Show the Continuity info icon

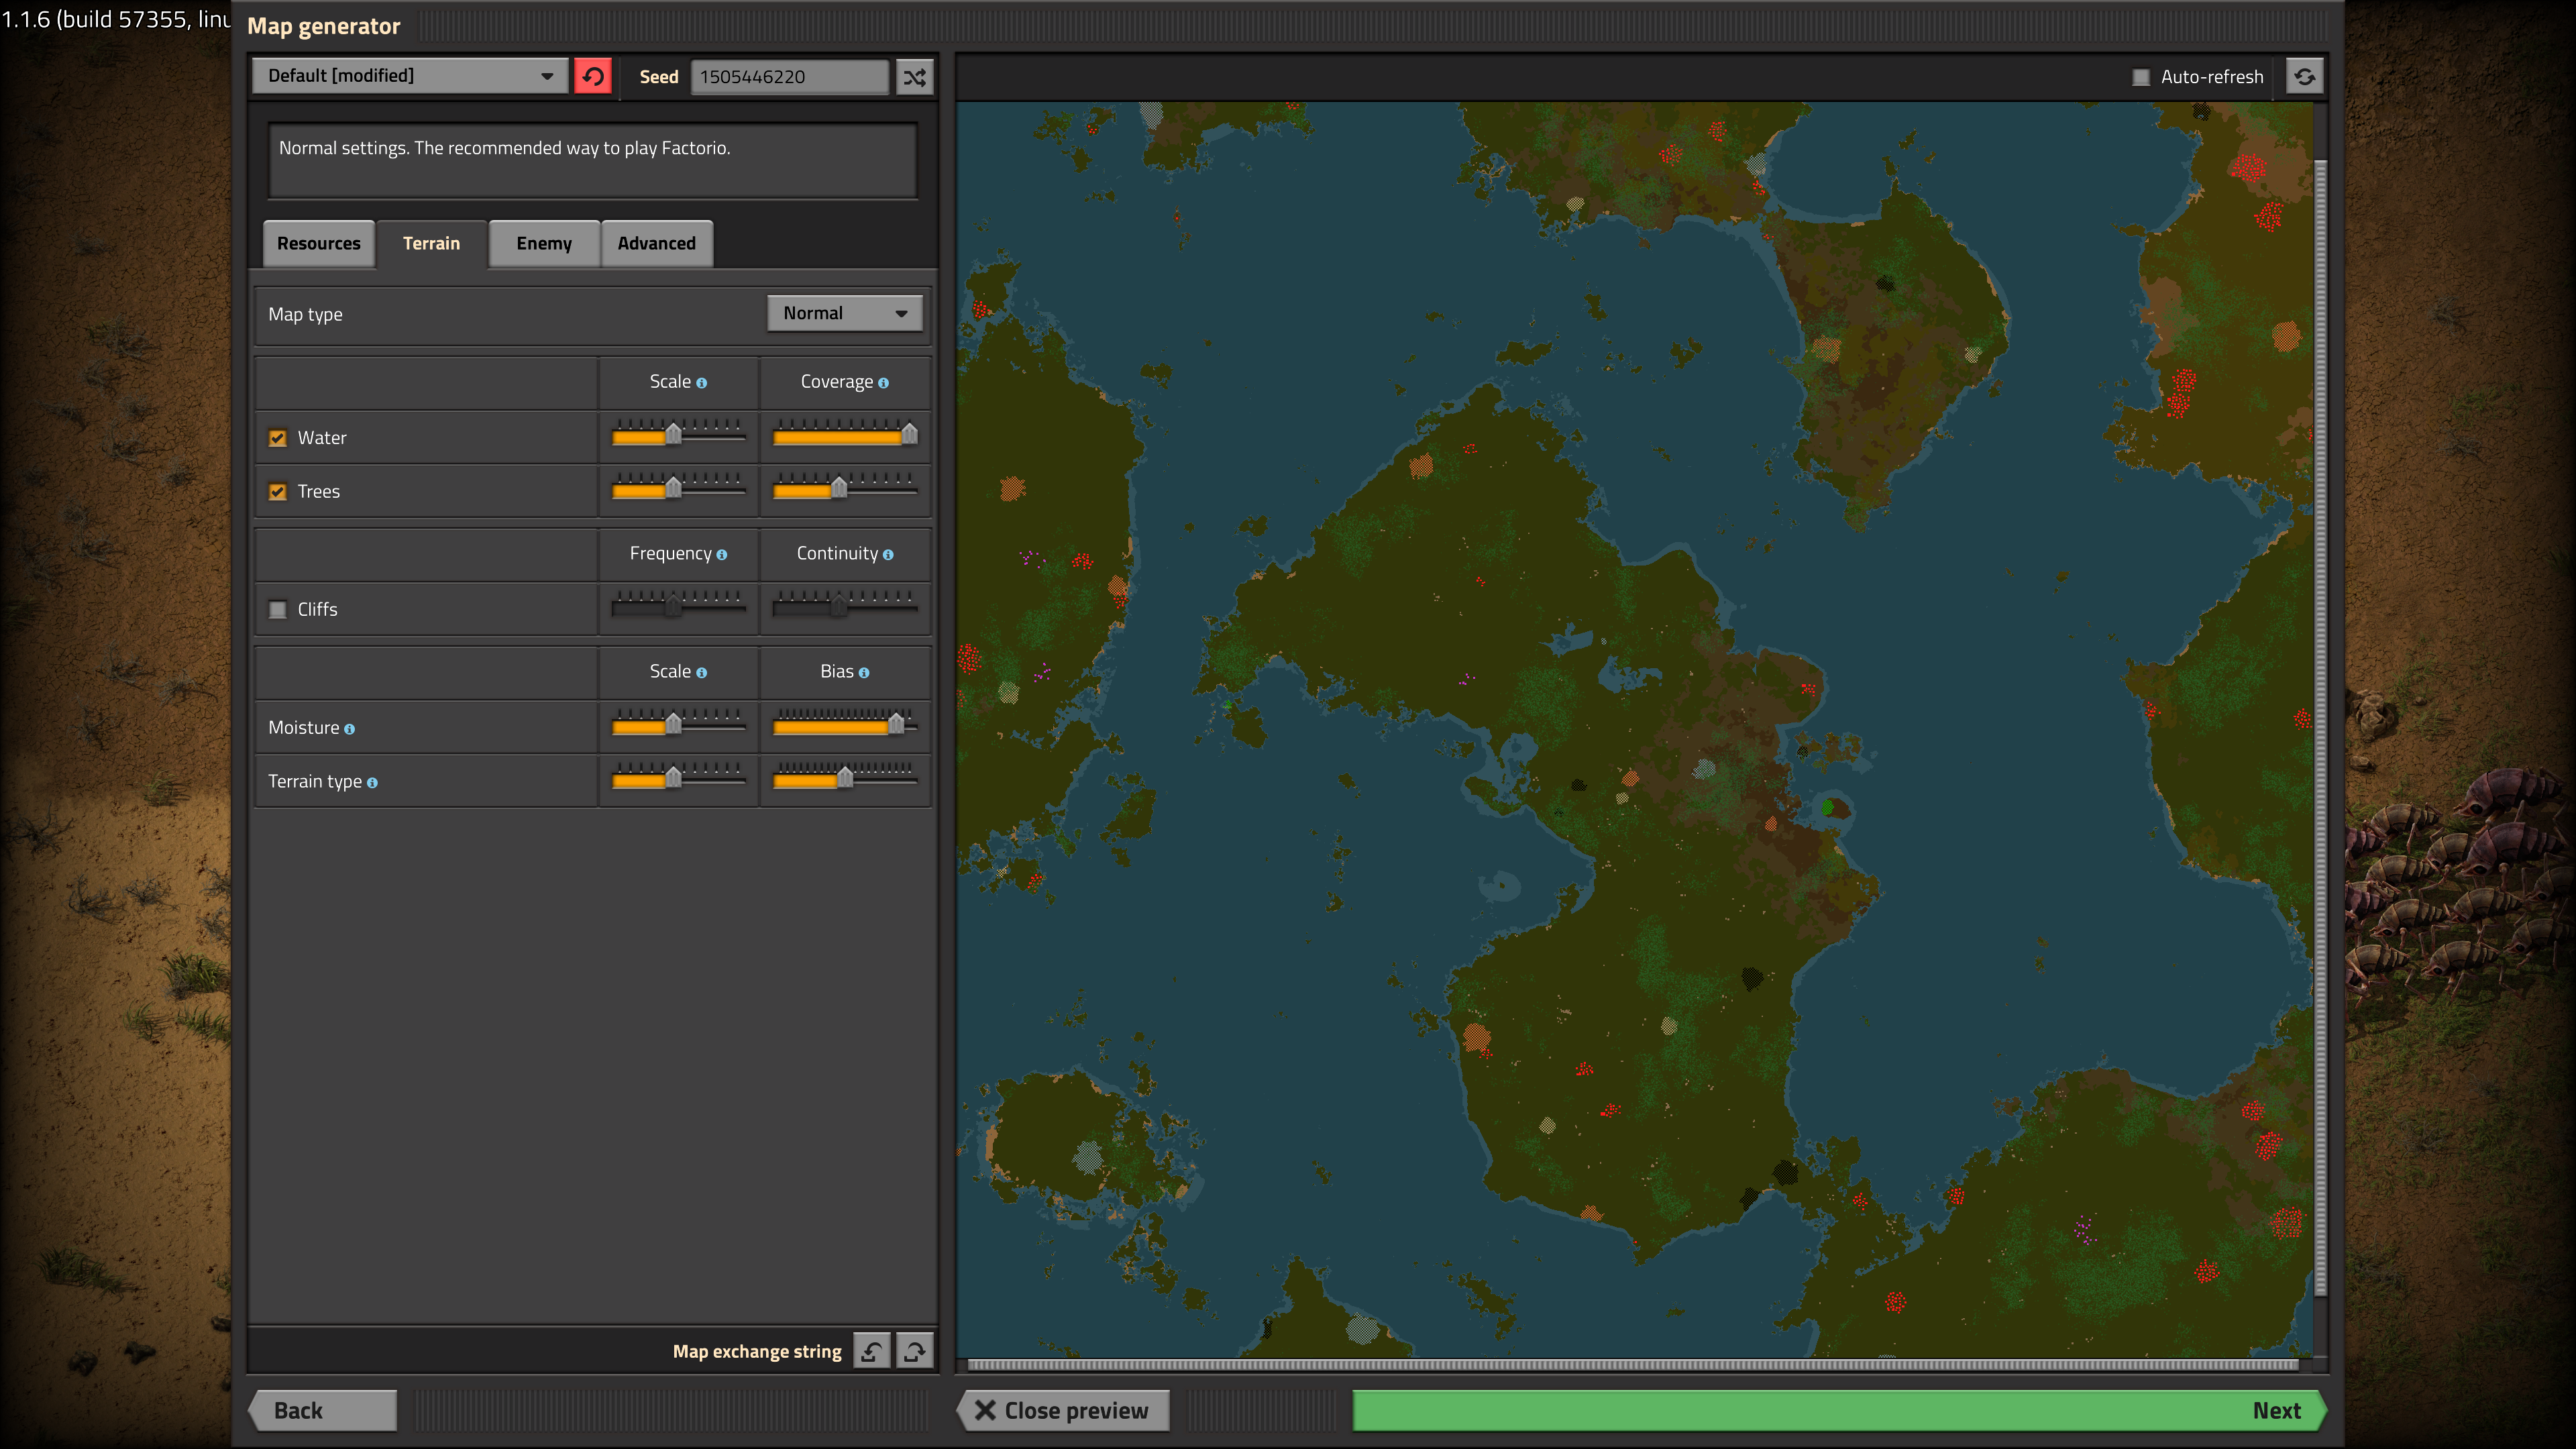888,555
